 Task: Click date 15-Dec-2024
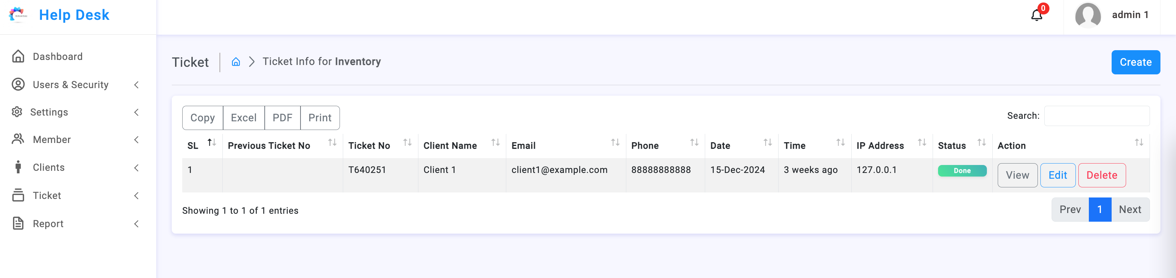[x=737, y=170]
